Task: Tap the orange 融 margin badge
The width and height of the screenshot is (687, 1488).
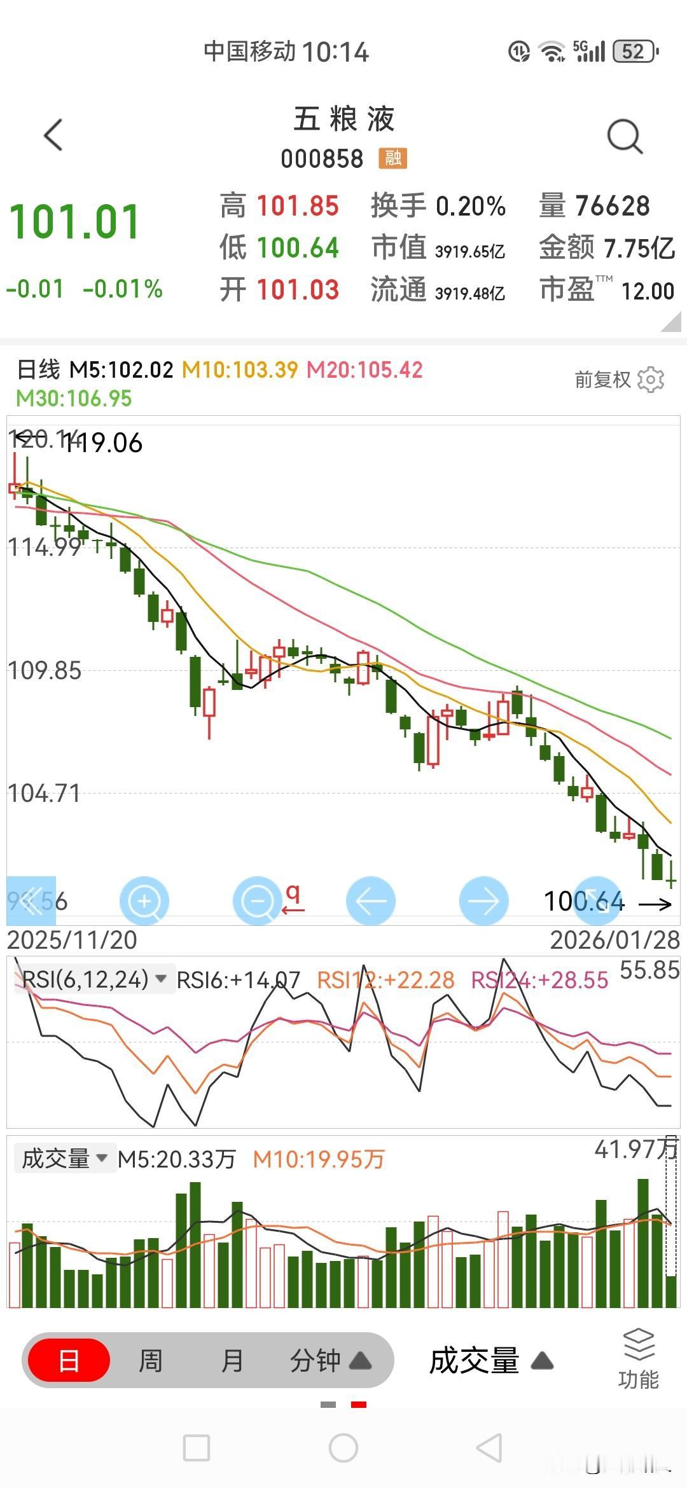Action: [392, 158]
